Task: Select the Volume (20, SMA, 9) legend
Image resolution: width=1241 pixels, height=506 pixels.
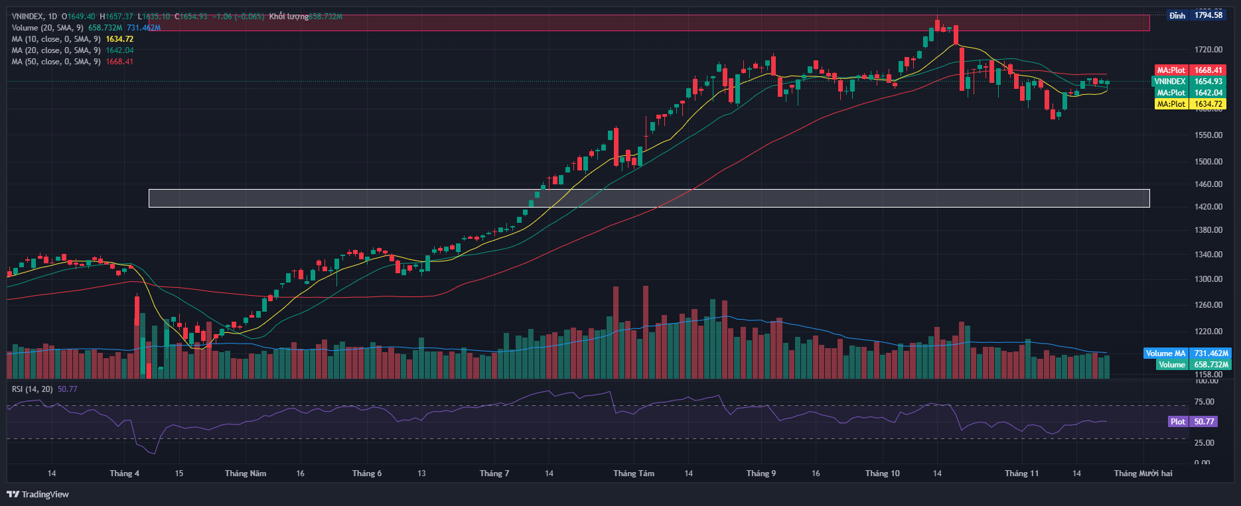Action: coord(47,28)
